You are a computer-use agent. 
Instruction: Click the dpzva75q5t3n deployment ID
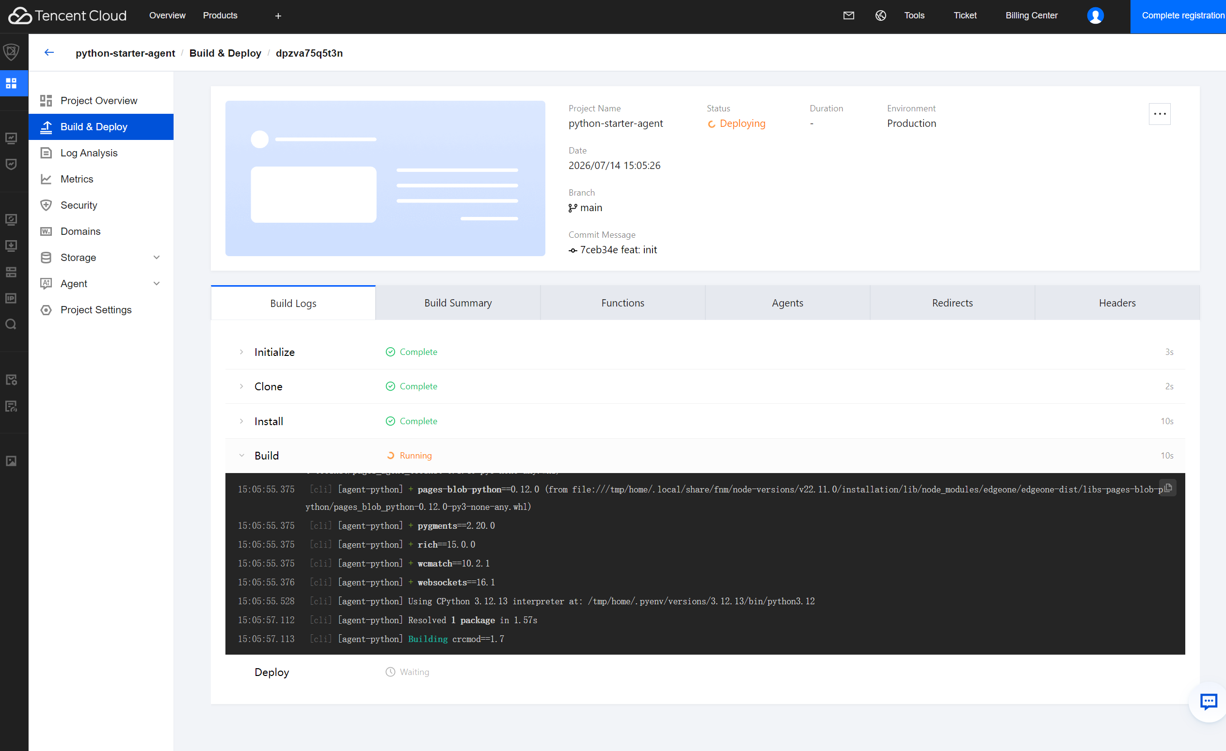tap(309, 53)
